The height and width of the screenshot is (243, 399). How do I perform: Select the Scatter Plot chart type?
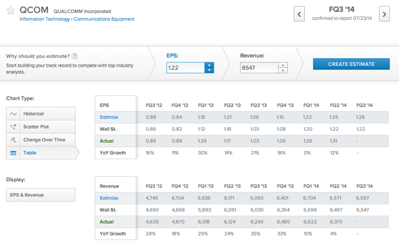[41, 126]
